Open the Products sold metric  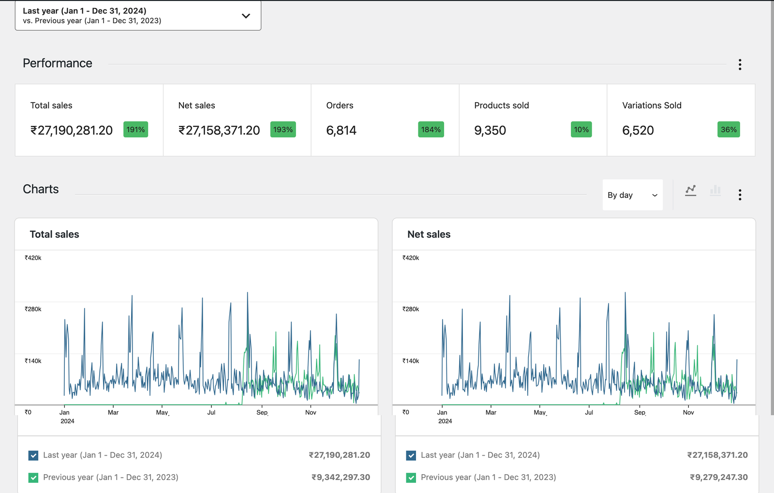coord(533,120)
